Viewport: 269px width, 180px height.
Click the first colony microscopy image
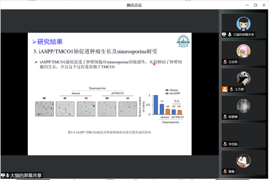(x=44, y=109)
